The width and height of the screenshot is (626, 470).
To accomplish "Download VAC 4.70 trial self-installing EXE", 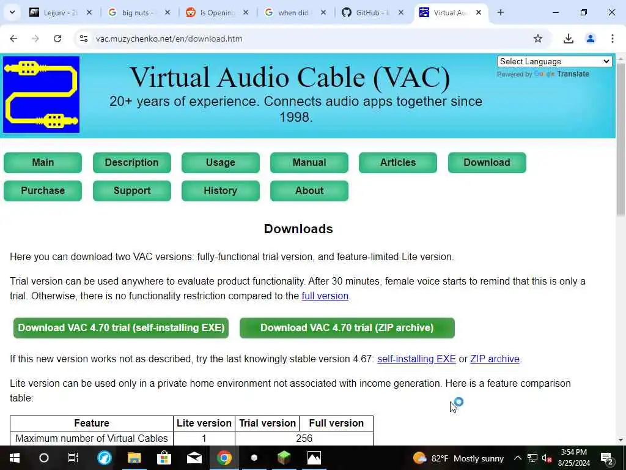I will click(121, 328).
